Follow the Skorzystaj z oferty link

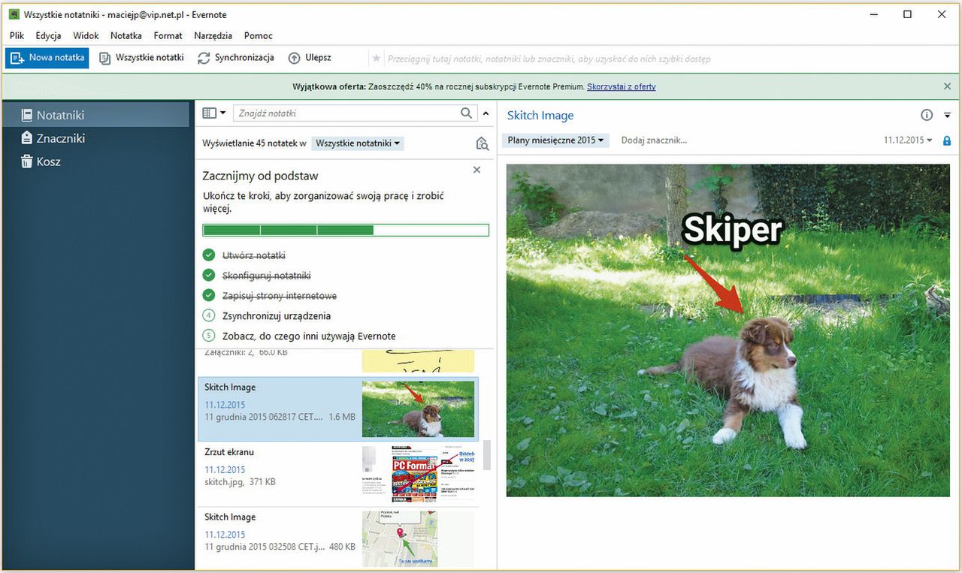click(621, 87)
